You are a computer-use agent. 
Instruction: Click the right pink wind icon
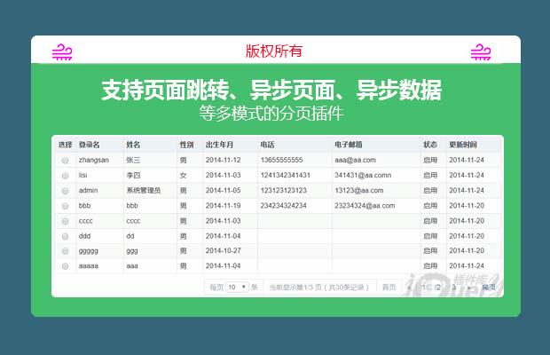(x=481, y=52)
